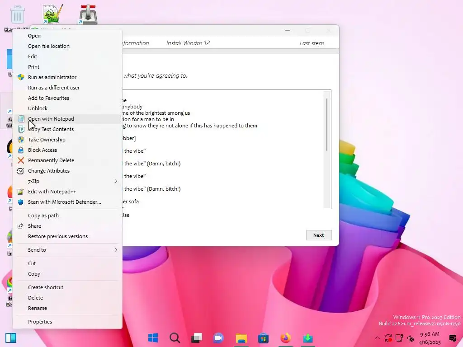Click the Microsoft Defender shield icon
Screen dimensions: 463x347
click(21, 202)
